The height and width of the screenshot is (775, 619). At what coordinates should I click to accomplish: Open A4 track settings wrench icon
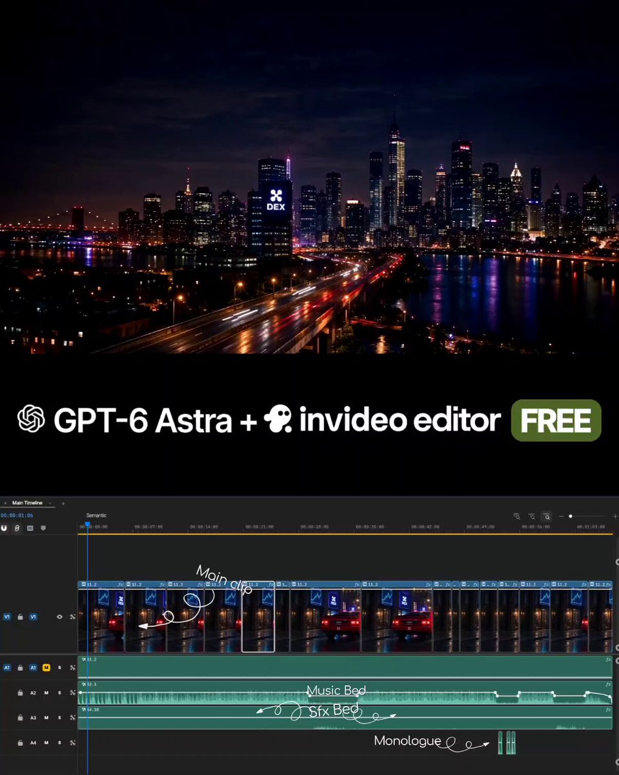72,743
